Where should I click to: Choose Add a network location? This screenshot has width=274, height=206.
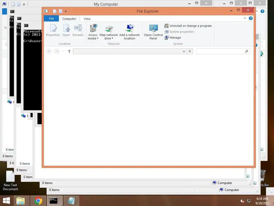point(130,32)
